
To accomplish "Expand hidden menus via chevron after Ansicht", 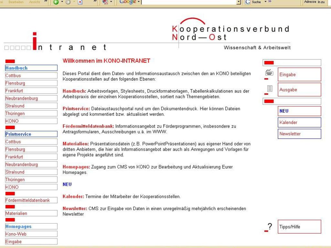I will [46, 2].
